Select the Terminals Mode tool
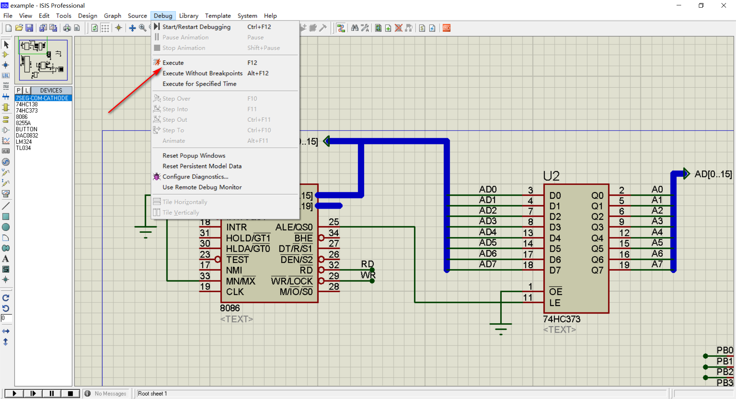736x399 pixels. point(6,119)
